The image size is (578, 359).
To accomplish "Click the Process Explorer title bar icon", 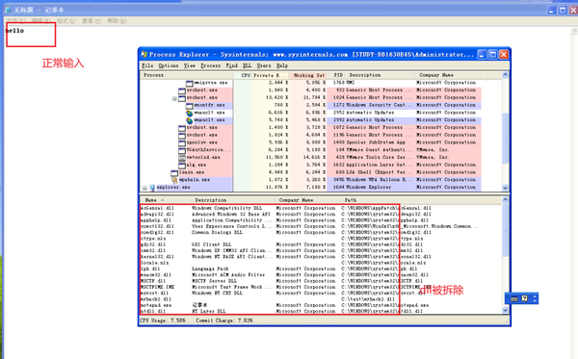I will [144, 55].
